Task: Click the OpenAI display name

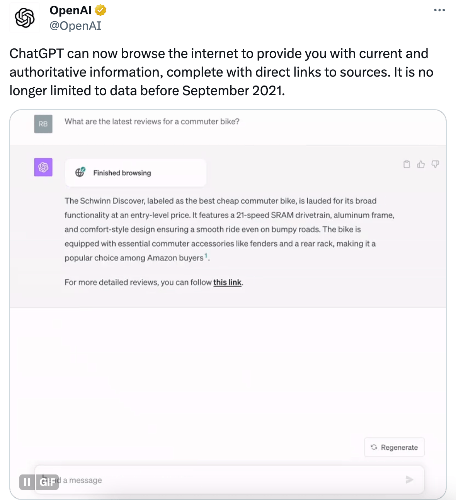Action: coord(70,10)
